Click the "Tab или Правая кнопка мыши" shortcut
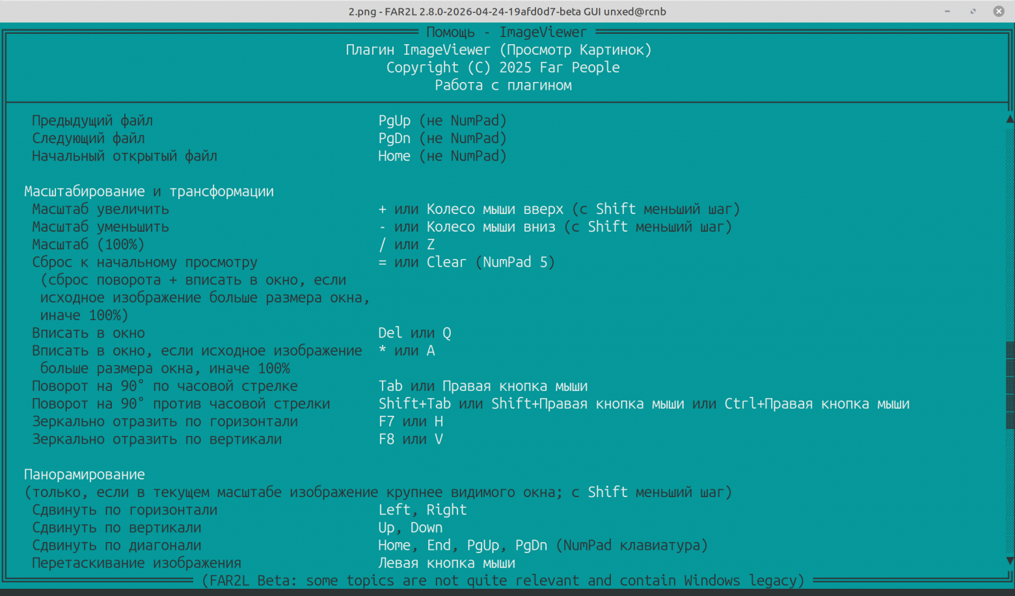This screenshot has height=596, width=1015. click(483, 386)
